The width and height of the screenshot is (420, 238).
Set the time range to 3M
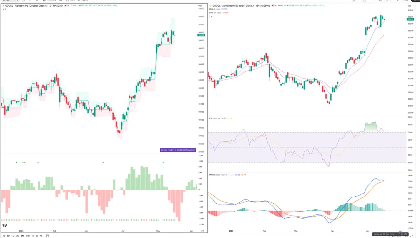click(18, 236)
